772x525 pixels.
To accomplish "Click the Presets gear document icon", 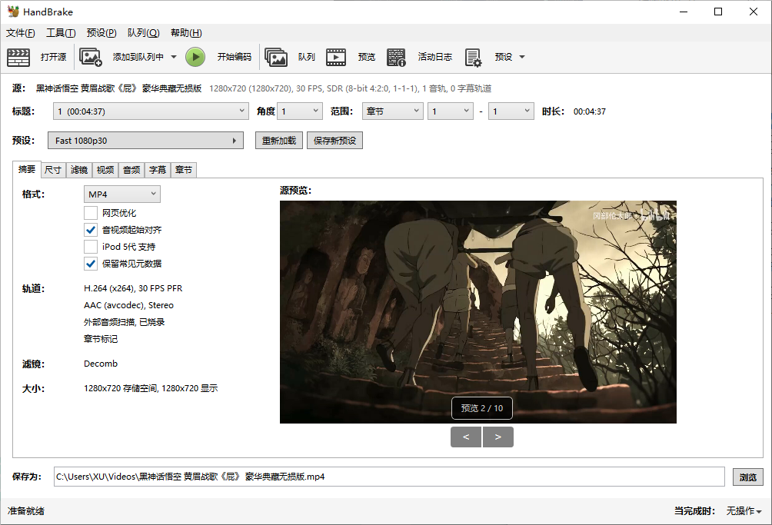I will point(473,57).
